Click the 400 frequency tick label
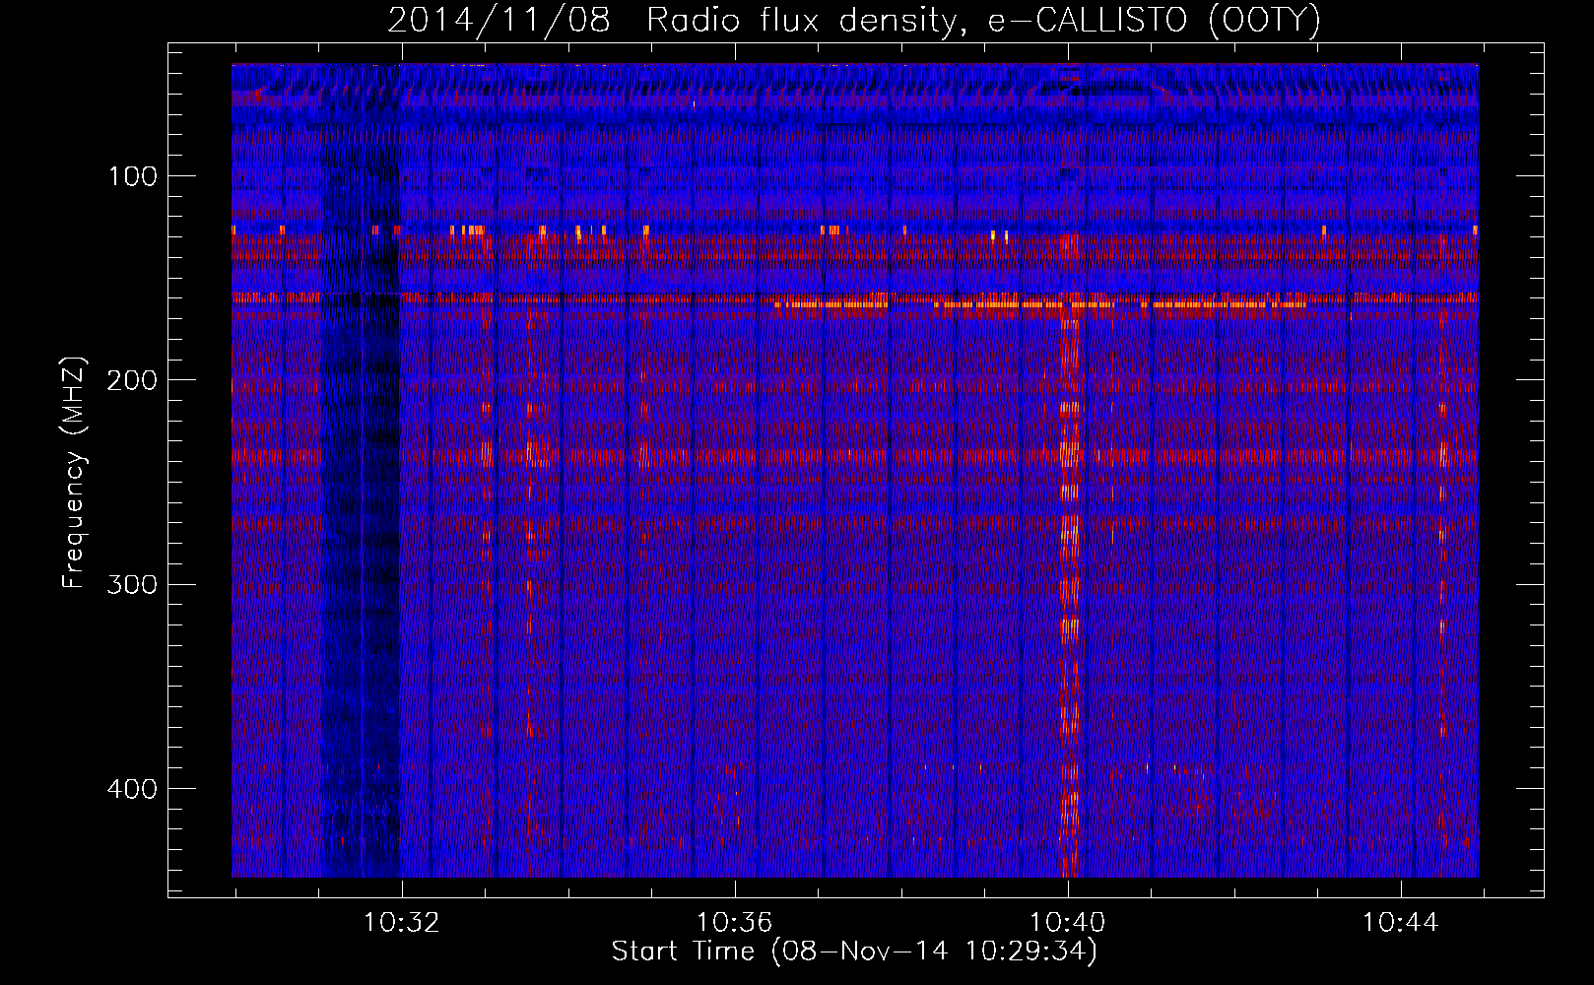This screenshot has height=985, width=1594. click(131, 789)
